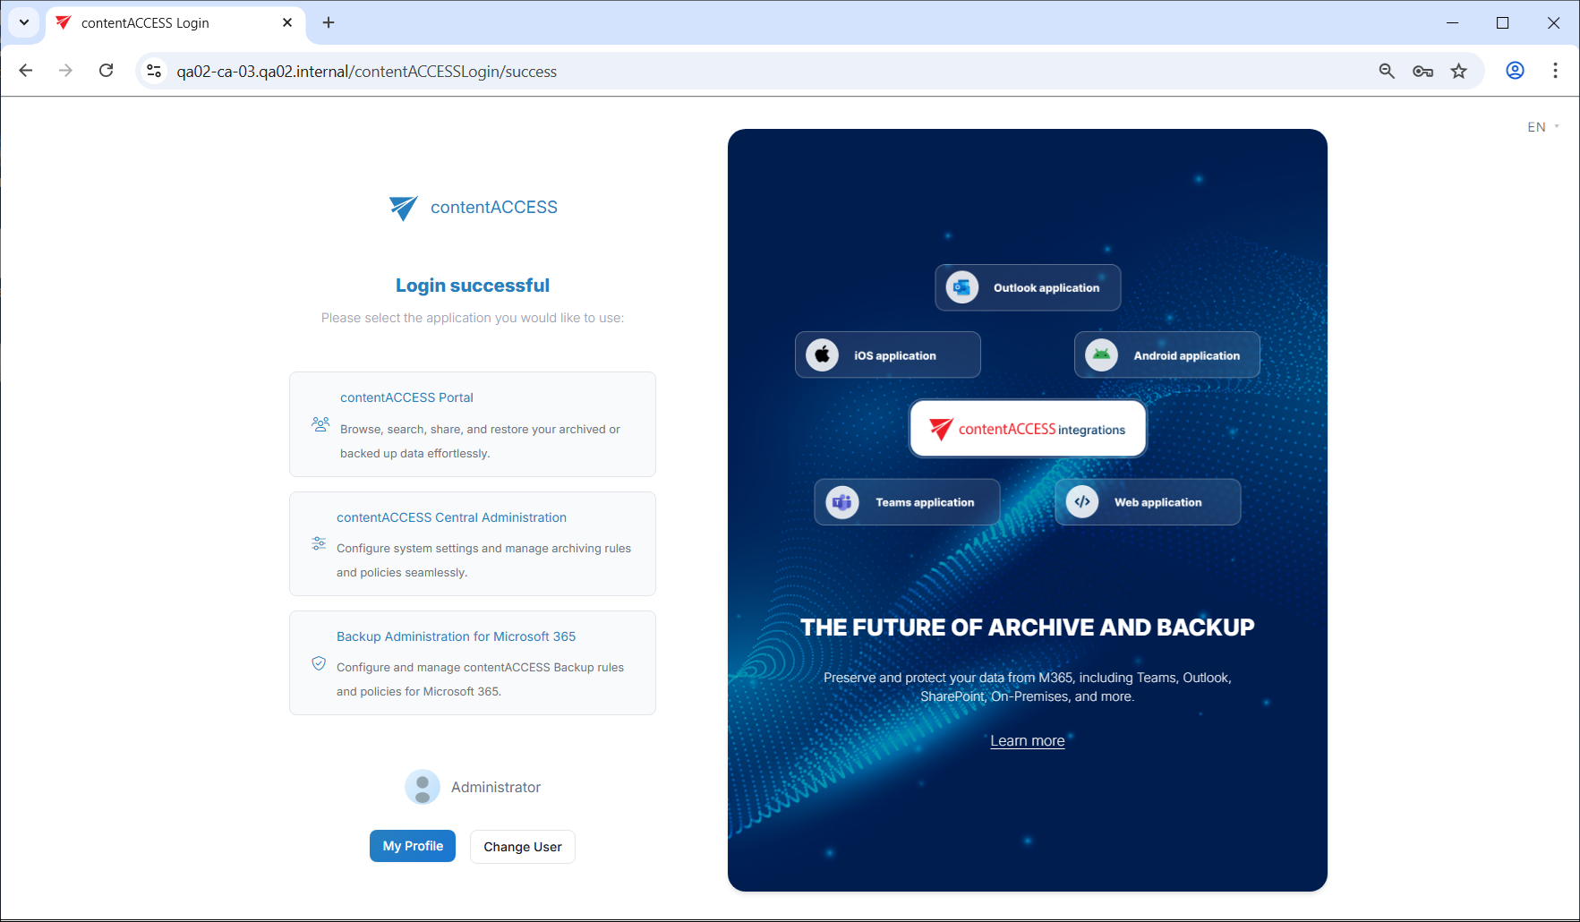Screen dimensions: 1580x922
Task: Follow the Learn more link
Action: pos(1027,741)
